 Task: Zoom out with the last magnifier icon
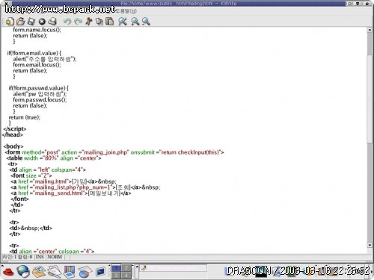coord(146,22)
